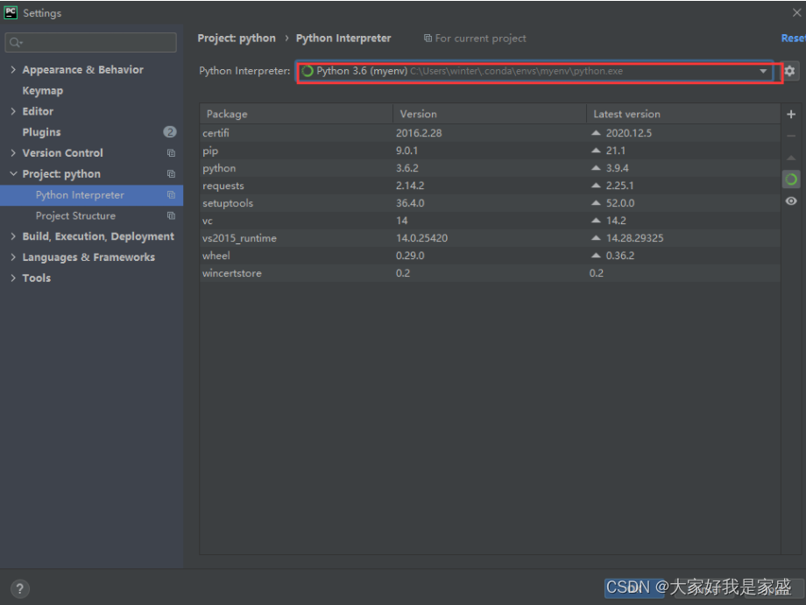The height and width of the screenshot is (605, 806).
Task: Select the wheel package row
Action: pyautogui.click(x=490, y=256)
